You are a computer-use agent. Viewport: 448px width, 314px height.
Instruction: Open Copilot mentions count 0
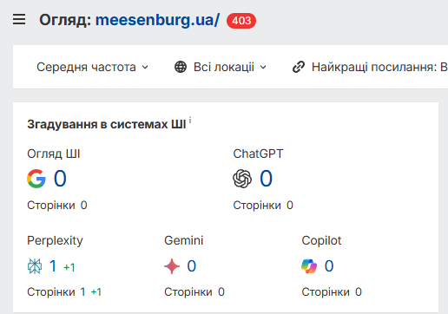point(329,266)
